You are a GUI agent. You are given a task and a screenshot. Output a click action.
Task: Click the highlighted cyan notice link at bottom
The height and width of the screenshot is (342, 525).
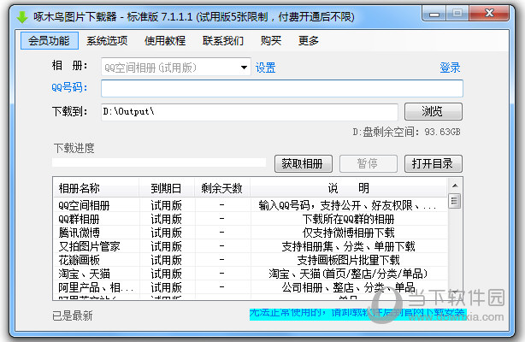pos(357,314)
